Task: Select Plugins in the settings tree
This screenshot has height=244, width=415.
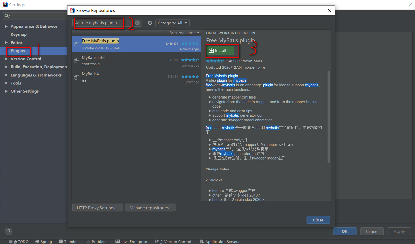Action: point(18,51)
